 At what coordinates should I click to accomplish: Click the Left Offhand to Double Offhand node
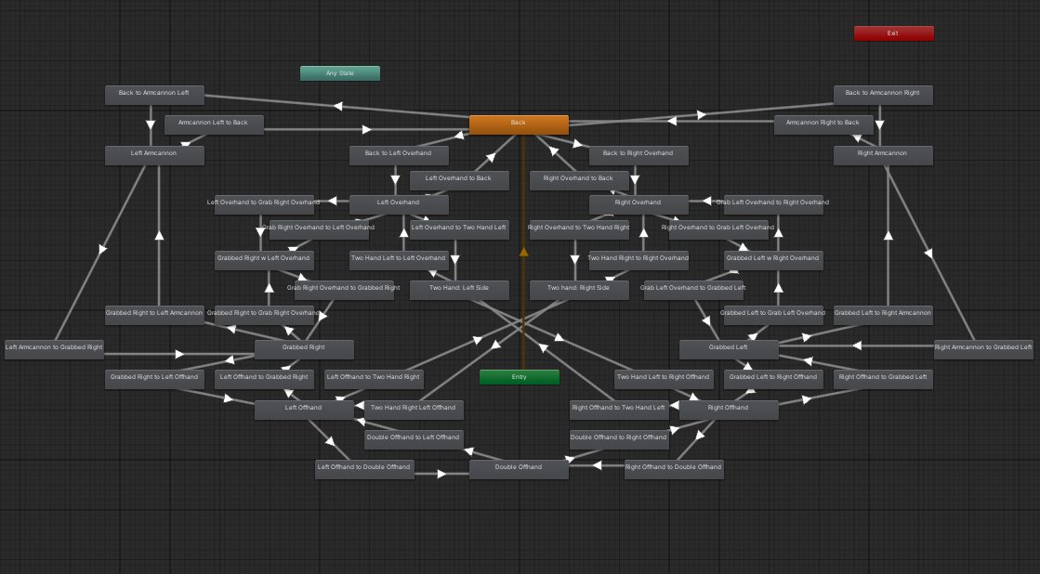pyautogui.click(x=363, y=468)
